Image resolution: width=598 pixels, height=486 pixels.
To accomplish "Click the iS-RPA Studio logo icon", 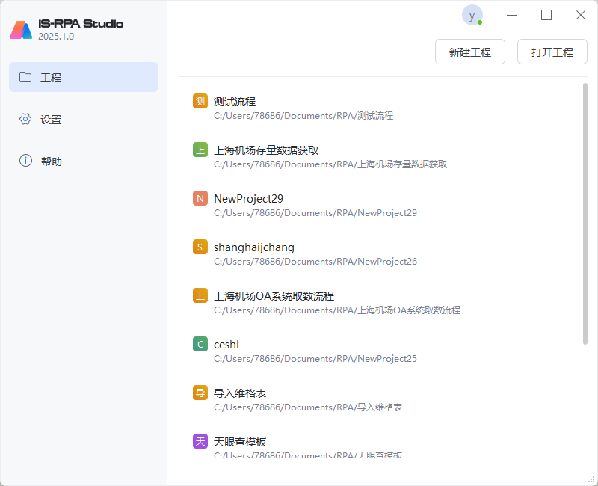I will coord(21,30).
